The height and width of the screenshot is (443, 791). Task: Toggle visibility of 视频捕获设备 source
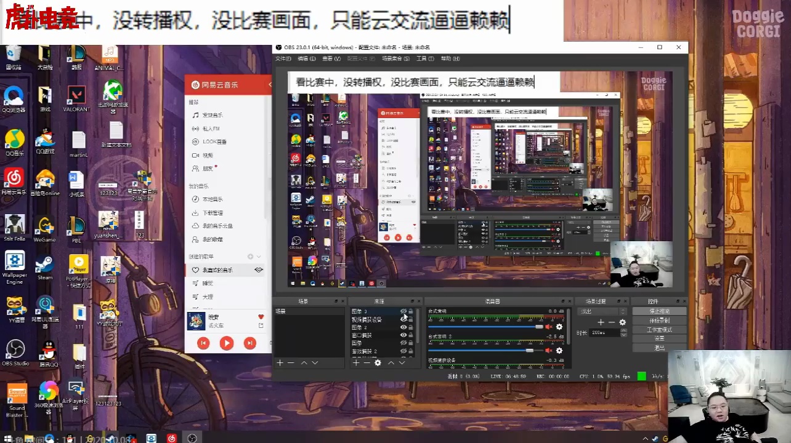tap(404, 319)
